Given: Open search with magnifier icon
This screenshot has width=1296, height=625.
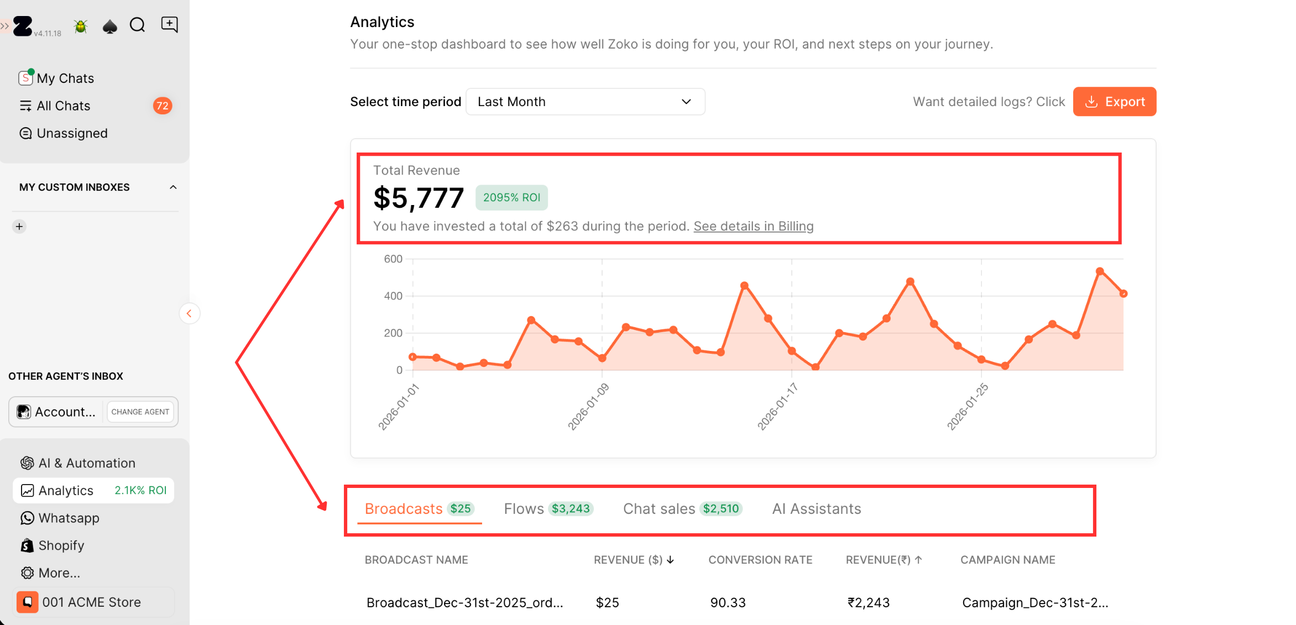Looking at the screenshot, I should pos(137,25).
